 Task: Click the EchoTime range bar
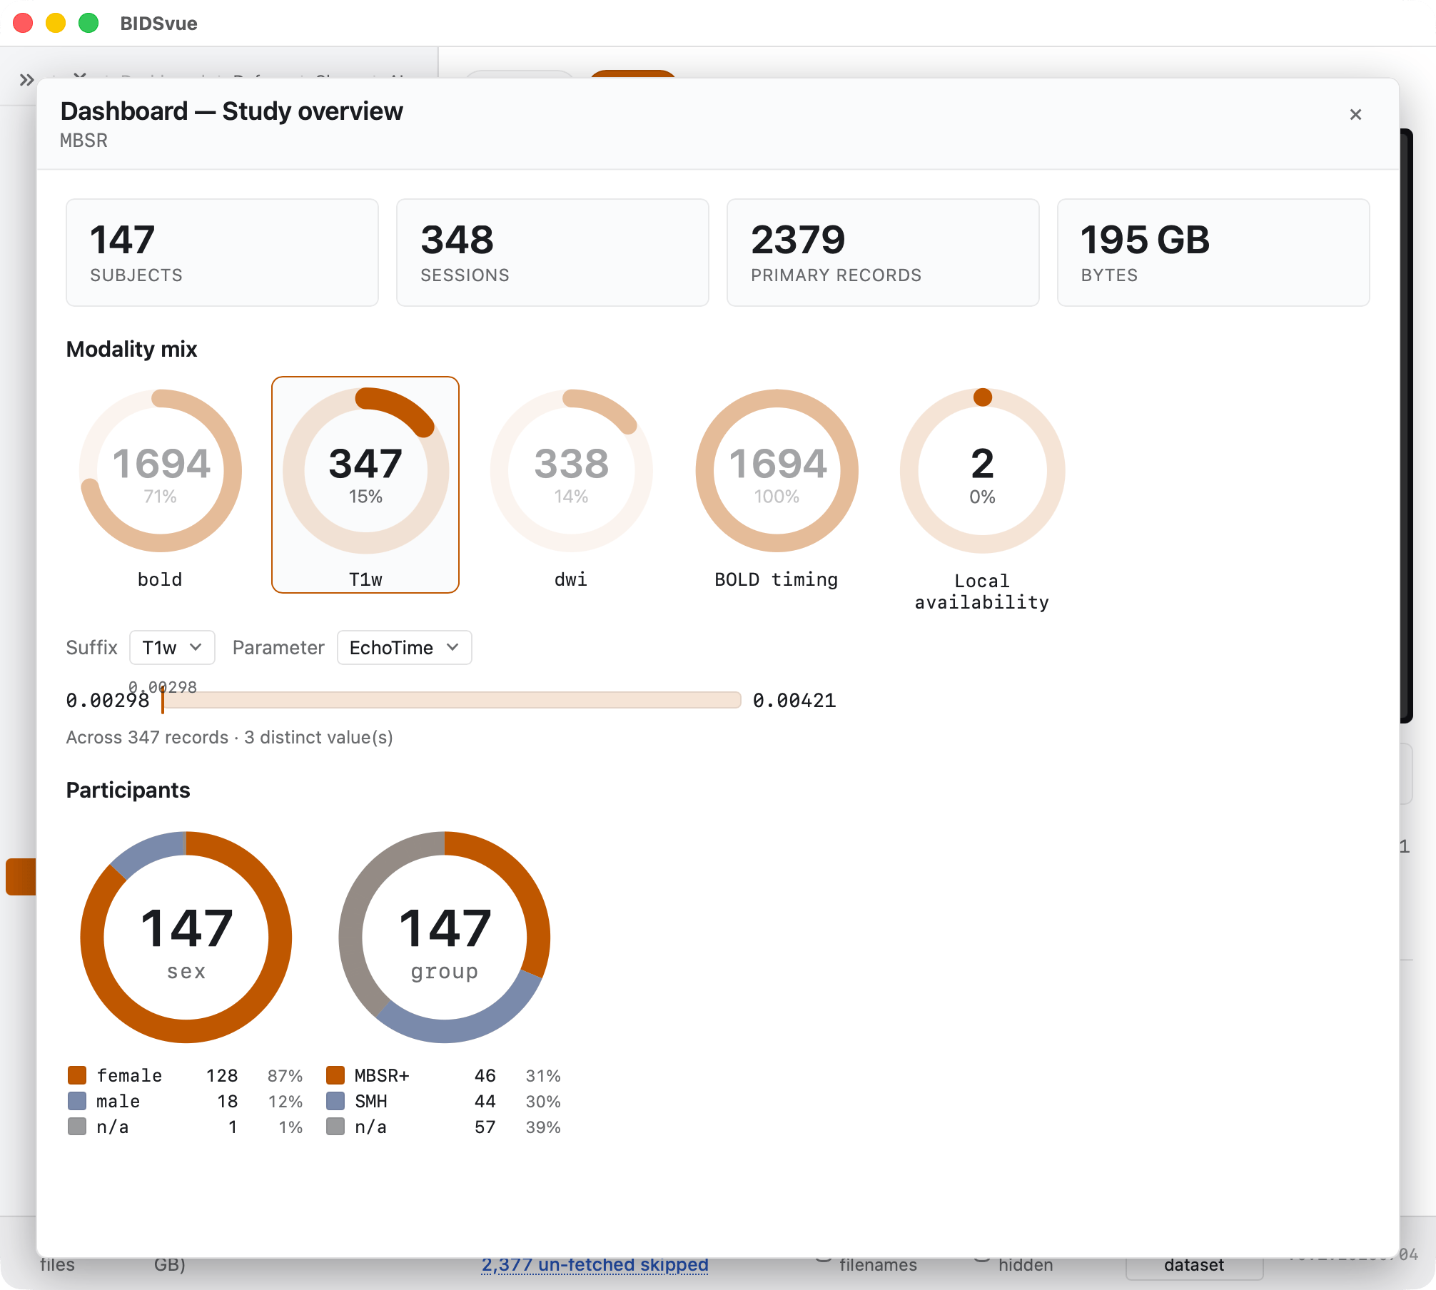coord(452,700)
